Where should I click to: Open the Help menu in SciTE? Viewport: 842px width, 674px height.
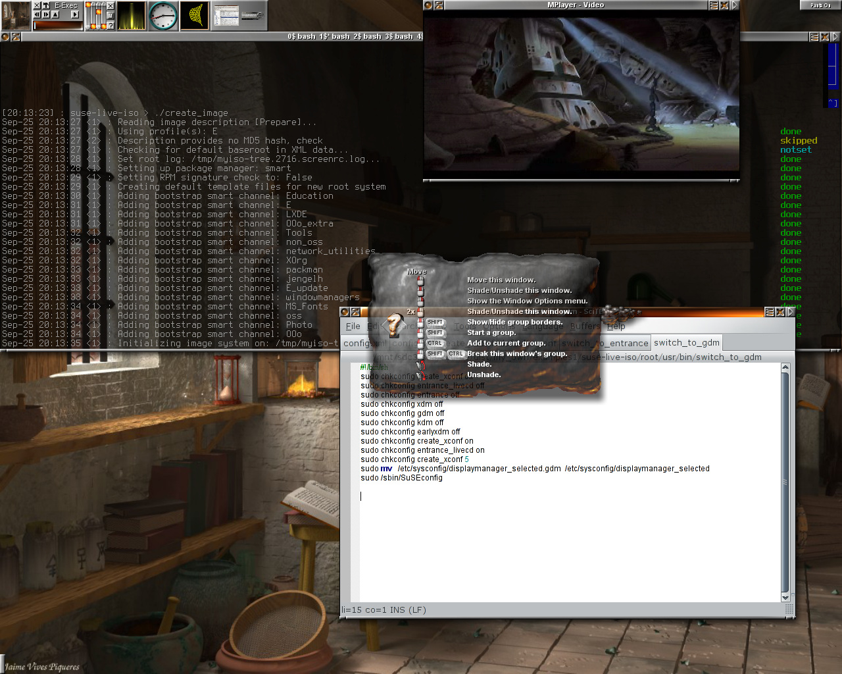point(616,326)
